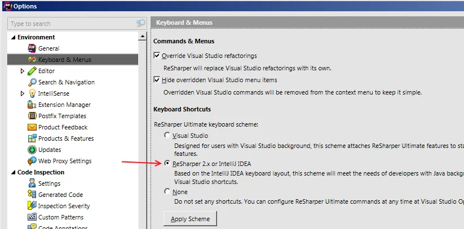The image size is (464, 229).
Task: Select the Visual Studio keyboard scheme
Action: [167, 136]
